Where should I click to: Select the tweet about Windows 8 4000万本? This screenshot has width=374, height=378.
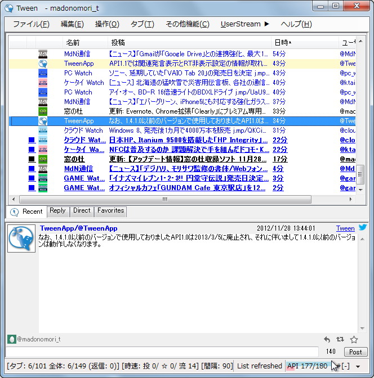click(182, 130)
